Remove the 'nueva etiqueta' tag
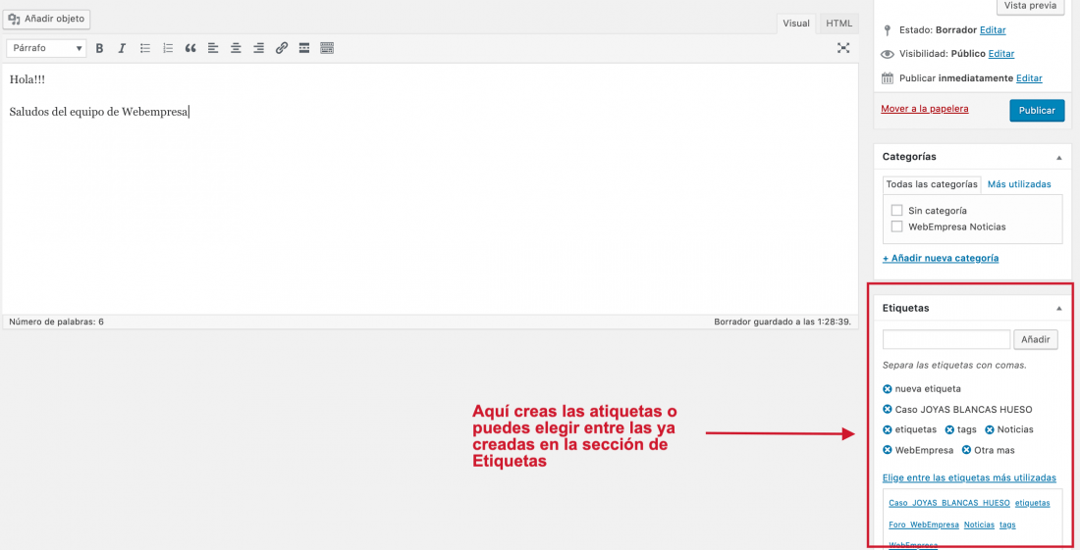The image size is (1080, 550). pos(888,389)
